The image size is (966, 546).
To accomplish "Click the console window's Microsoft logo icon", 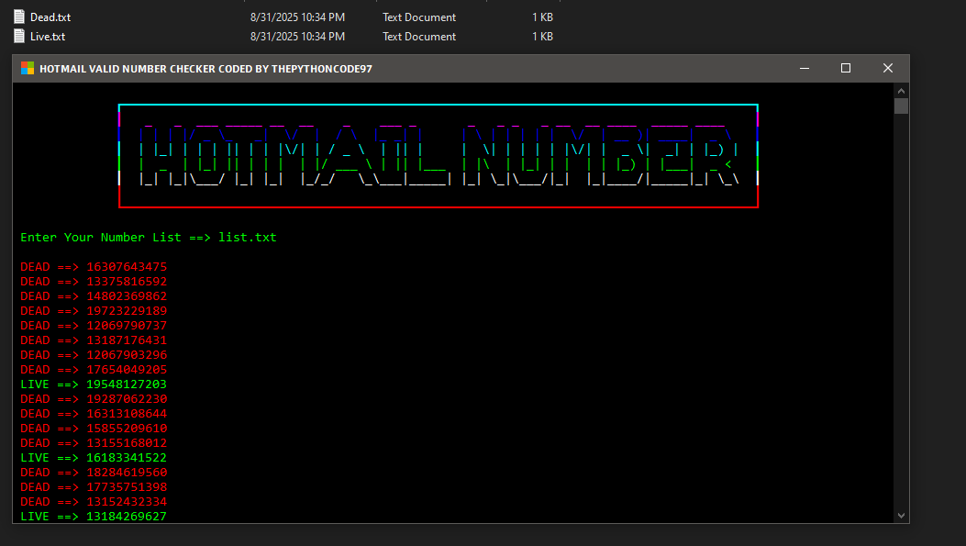I will coord(28,69).
